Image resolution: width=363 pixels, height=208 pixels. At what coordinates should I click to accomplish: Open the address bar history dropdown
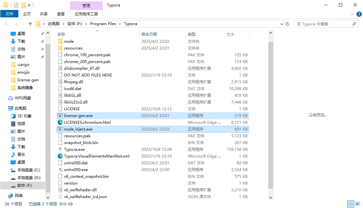[x=282, y=24]
